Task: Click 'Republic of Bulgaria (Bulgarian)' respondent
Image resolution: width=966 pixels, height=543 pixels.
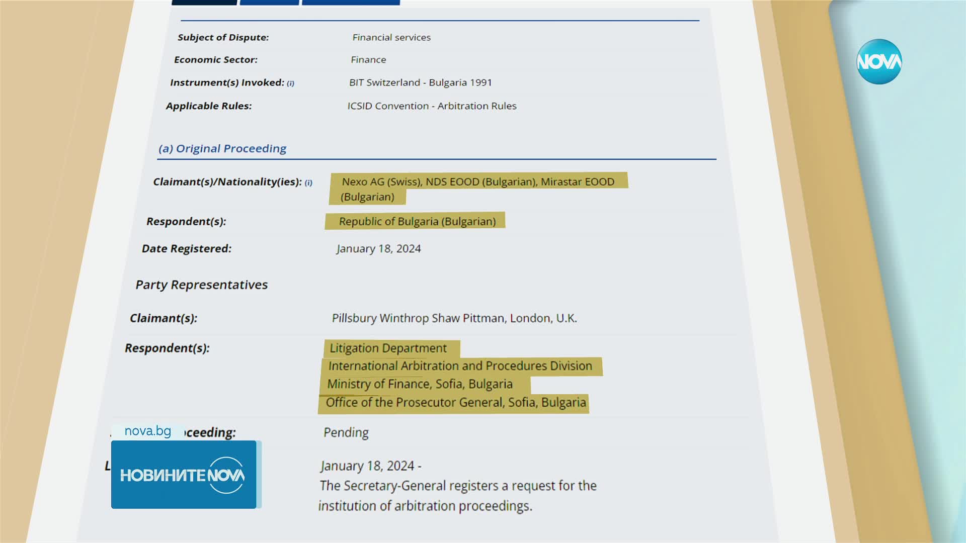Action: pyautogui.click(x=417, y=221)
